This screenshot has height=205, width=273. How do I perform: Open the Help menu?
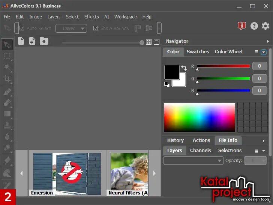click(147, 17)
